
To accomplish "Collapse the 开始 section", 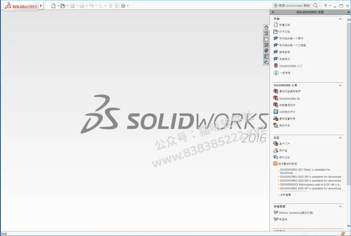I will tap(340, 19).
